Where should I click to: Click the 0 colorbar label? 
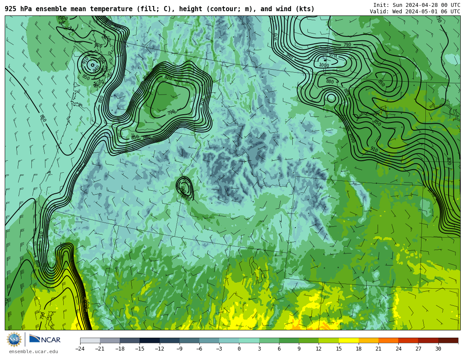239,349
